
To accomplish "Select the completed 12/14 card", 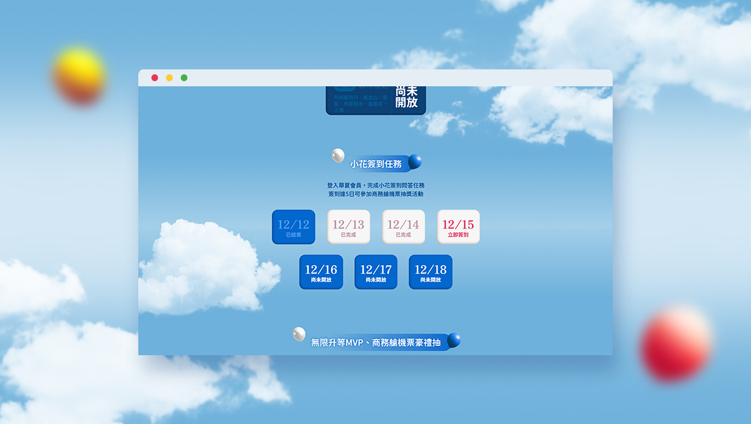I will 404,226.
